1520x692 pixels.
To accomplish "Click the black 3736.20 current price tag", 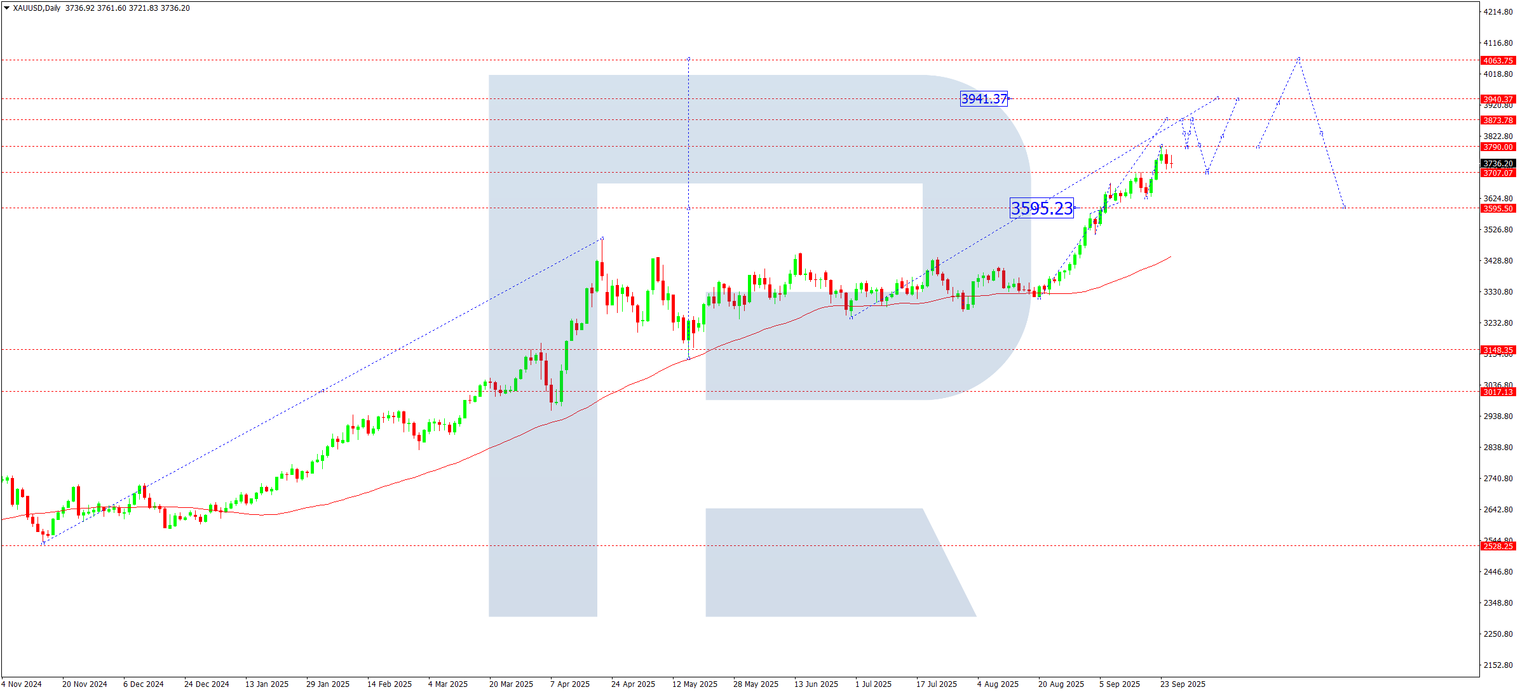I will point(1498,164).
